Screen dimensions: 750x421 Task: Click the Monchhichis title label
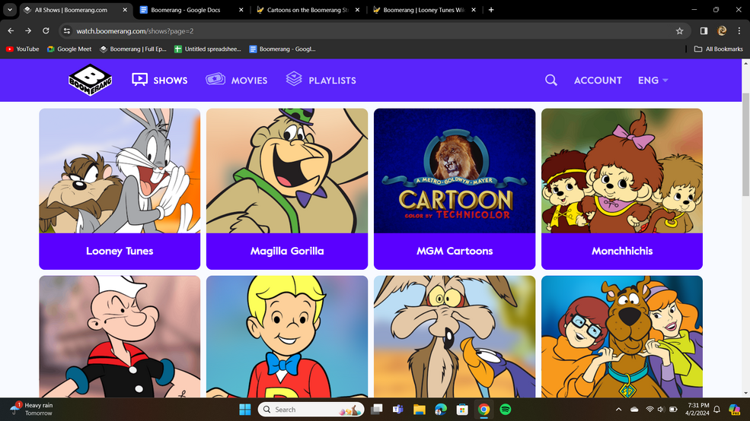pos(622,251)
